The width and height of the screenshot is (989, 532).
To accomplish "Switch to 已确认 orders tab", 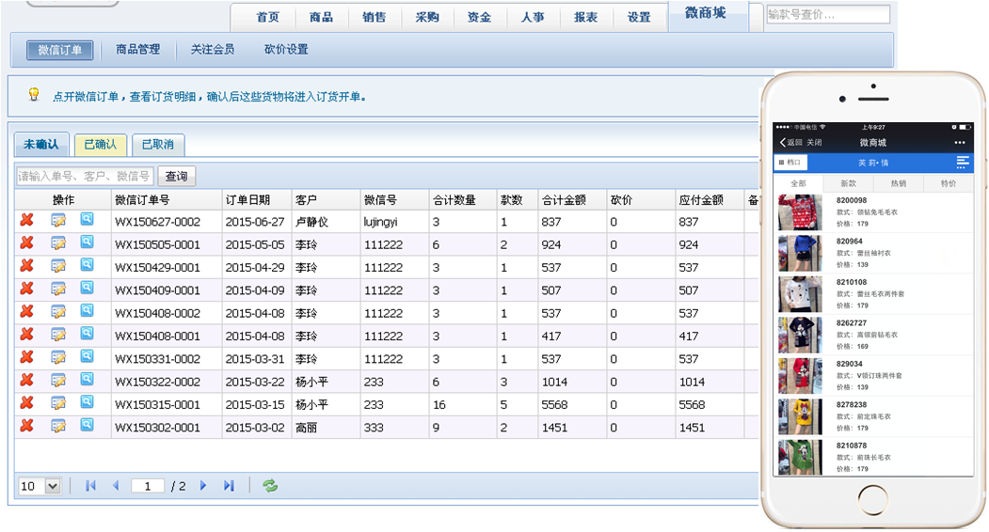I will point(101,145).
